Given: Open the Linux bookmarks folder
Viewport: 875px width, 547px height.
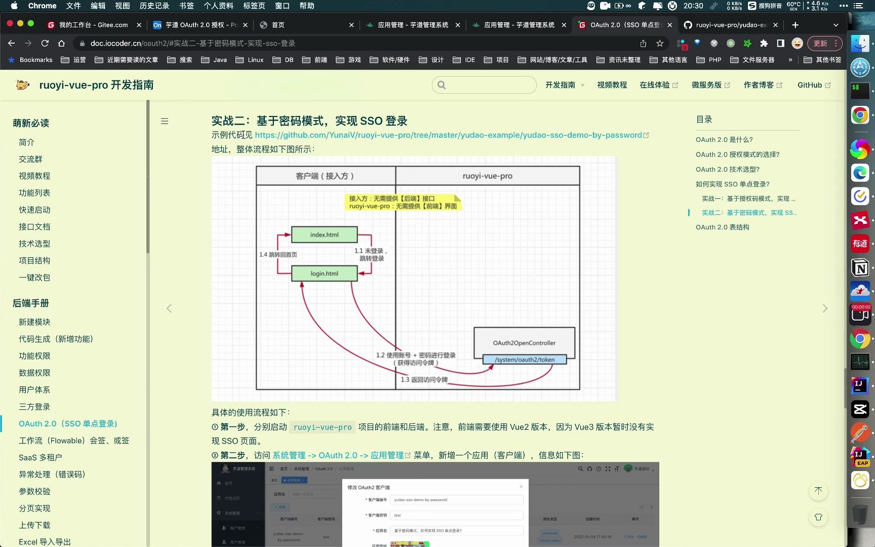Looking at the screenshot, I should coord(249,60).
